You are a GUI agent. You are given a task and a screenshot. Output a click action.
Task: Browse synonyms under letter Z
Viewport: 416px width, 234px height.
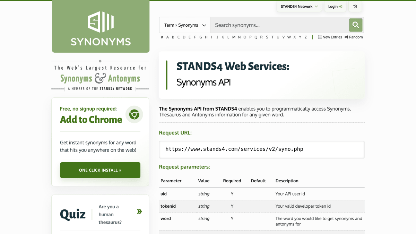click(x=305, y=37)
